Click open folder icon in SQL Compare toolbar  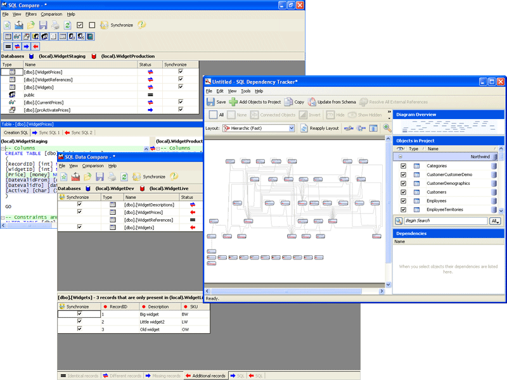tap(31, 25)
